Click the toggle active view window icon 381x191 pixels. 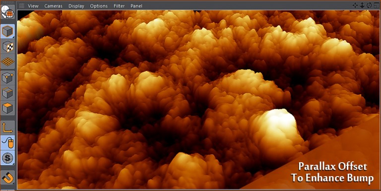pyautogui.click(x=376, y=5)
